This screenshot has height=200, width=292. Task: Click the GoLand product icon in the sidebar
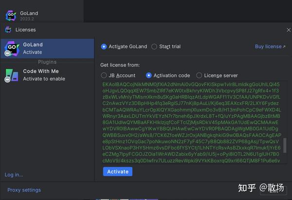click(11, 48)
